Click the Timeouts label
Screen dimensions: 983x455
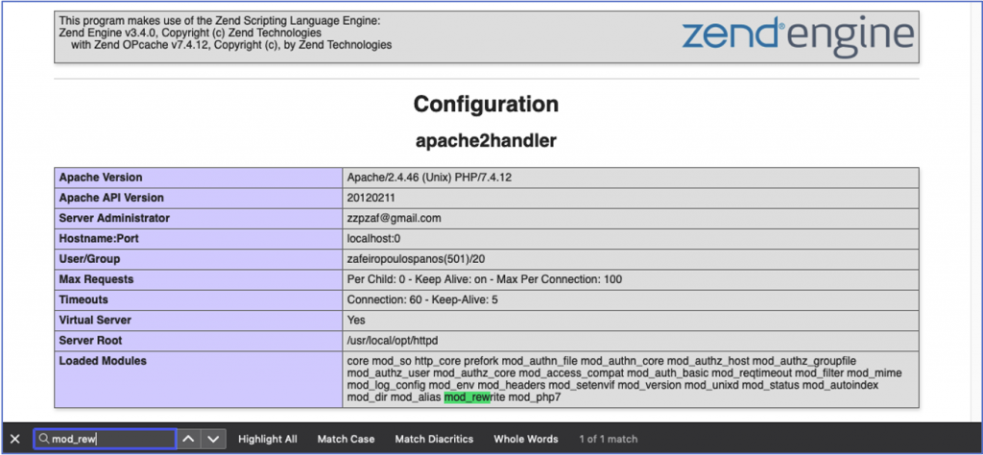[x=84, y=299]
